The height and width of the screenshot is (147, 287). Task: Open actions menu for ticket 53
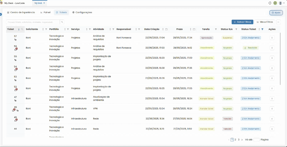click(x=272, y=78)
